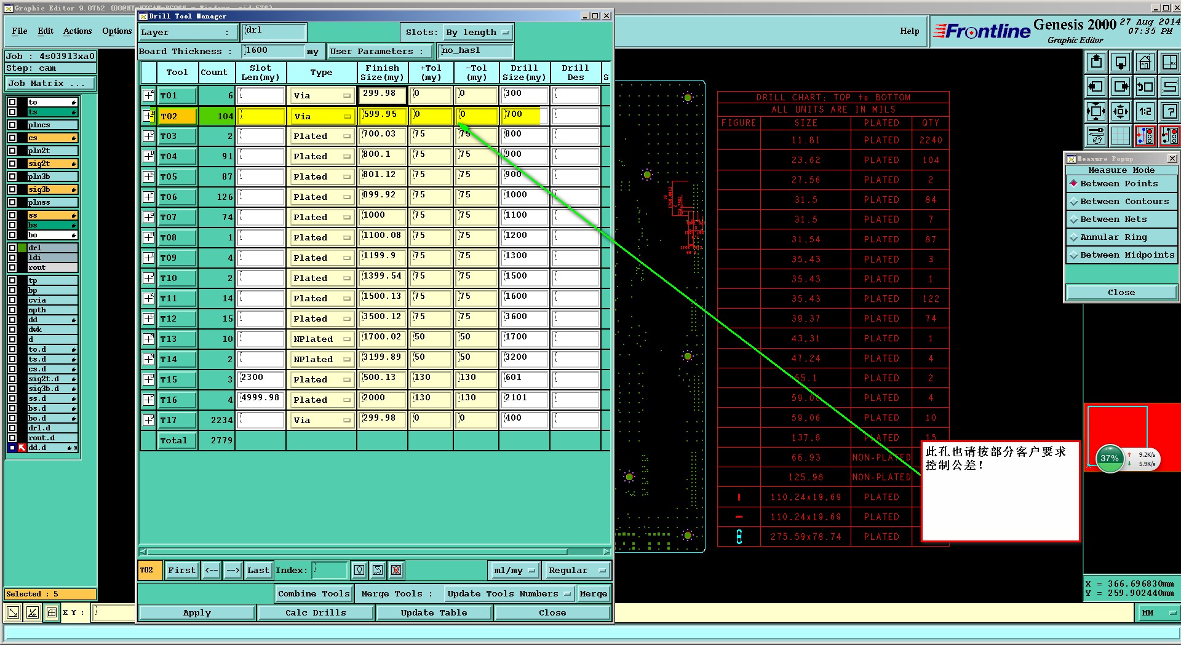
Task: Click the XY split-window icon
Action: (x=1169, y=62)
